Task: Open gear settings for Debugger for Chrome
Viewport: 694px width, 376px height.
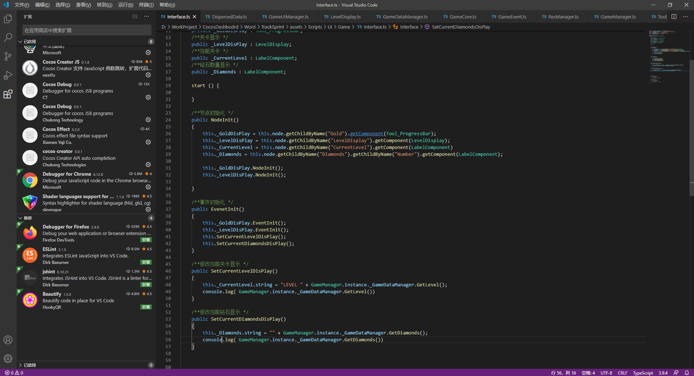Action: coord(148,187)
